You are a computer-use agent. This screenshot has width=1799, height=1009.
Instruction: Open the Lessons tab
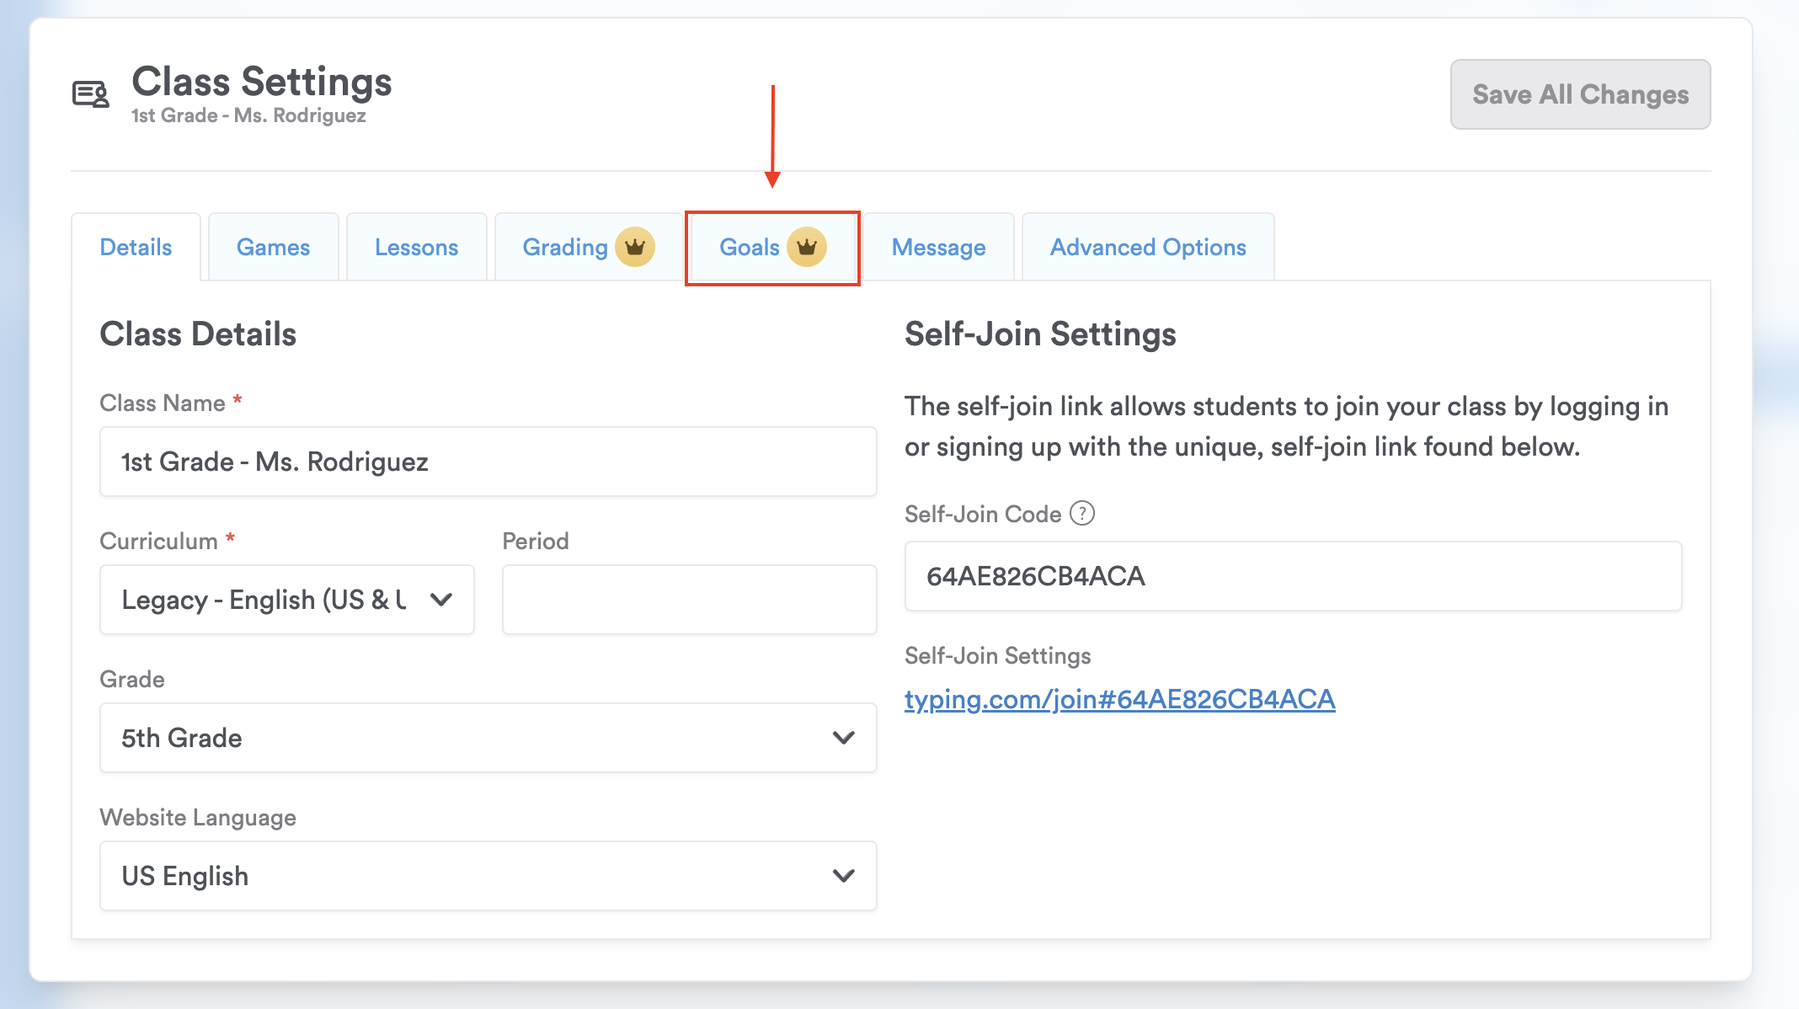[416, 248]
